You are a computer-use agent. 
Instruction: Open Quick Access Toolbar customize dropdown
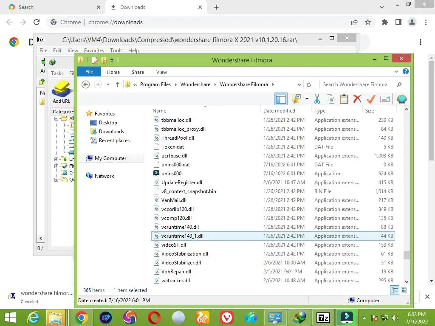(112, 60)
